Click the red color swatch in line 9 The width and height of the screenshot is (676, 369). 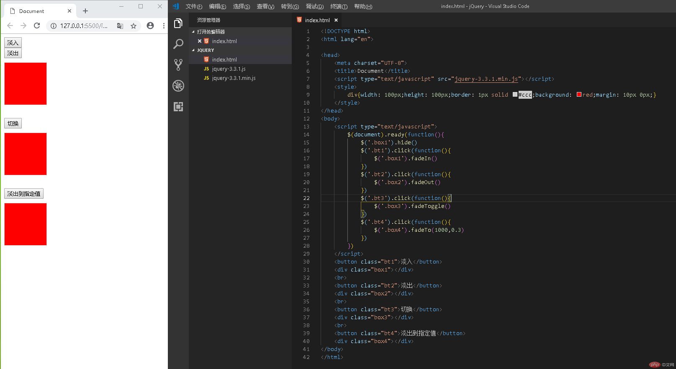click(x=579, y=95)
